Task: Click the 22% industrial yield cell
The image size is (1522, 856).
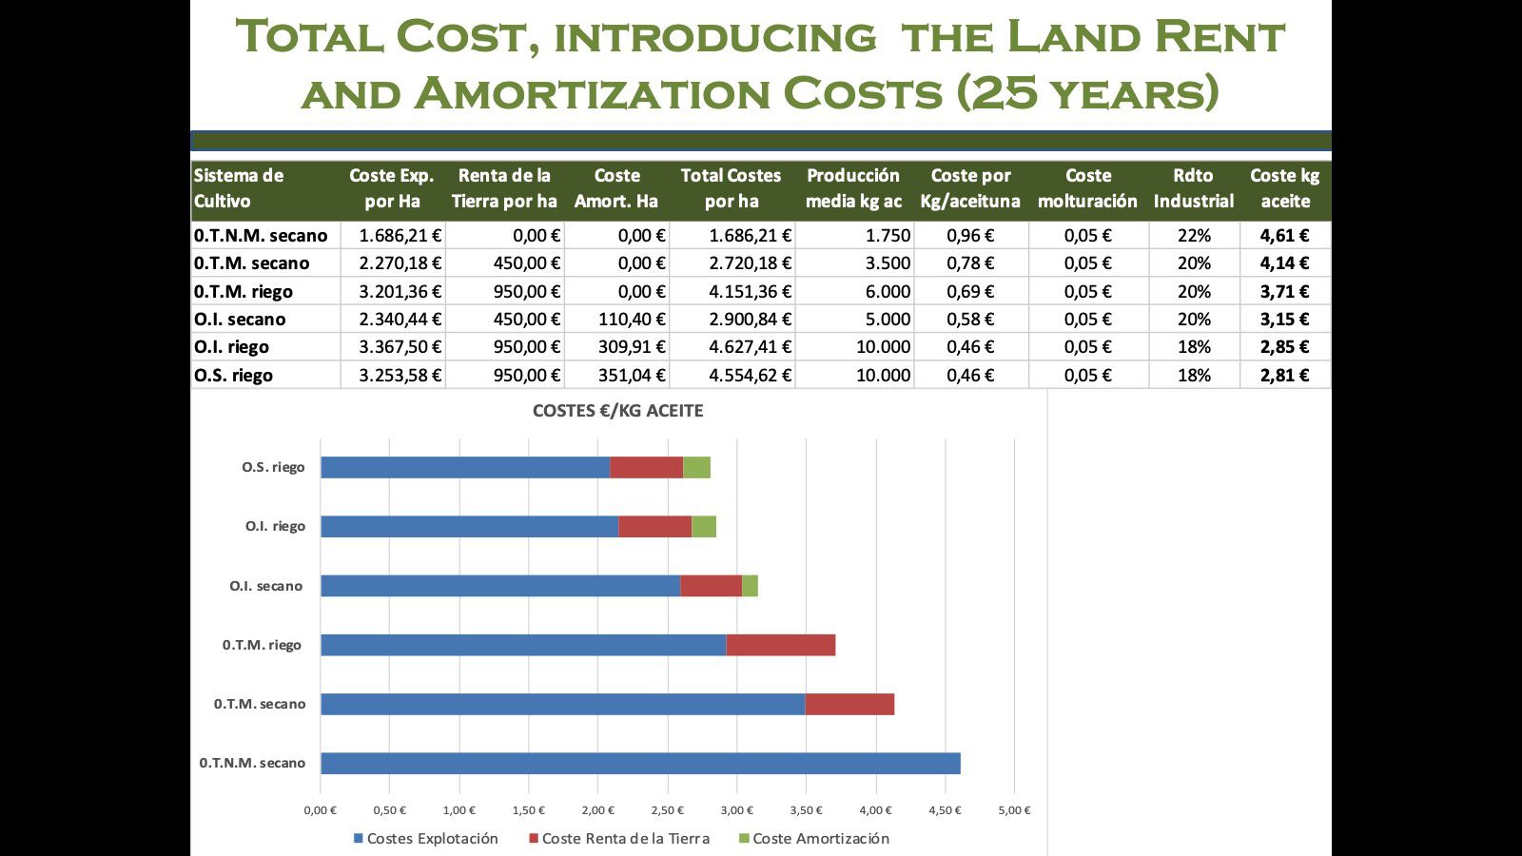Action: click(1194, 236)
